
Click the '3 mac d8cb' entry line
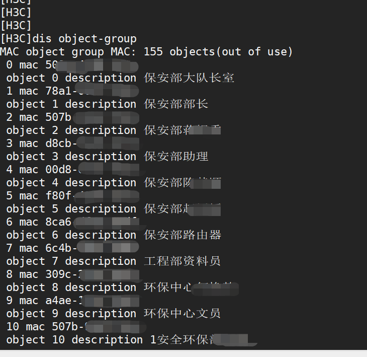45,144
